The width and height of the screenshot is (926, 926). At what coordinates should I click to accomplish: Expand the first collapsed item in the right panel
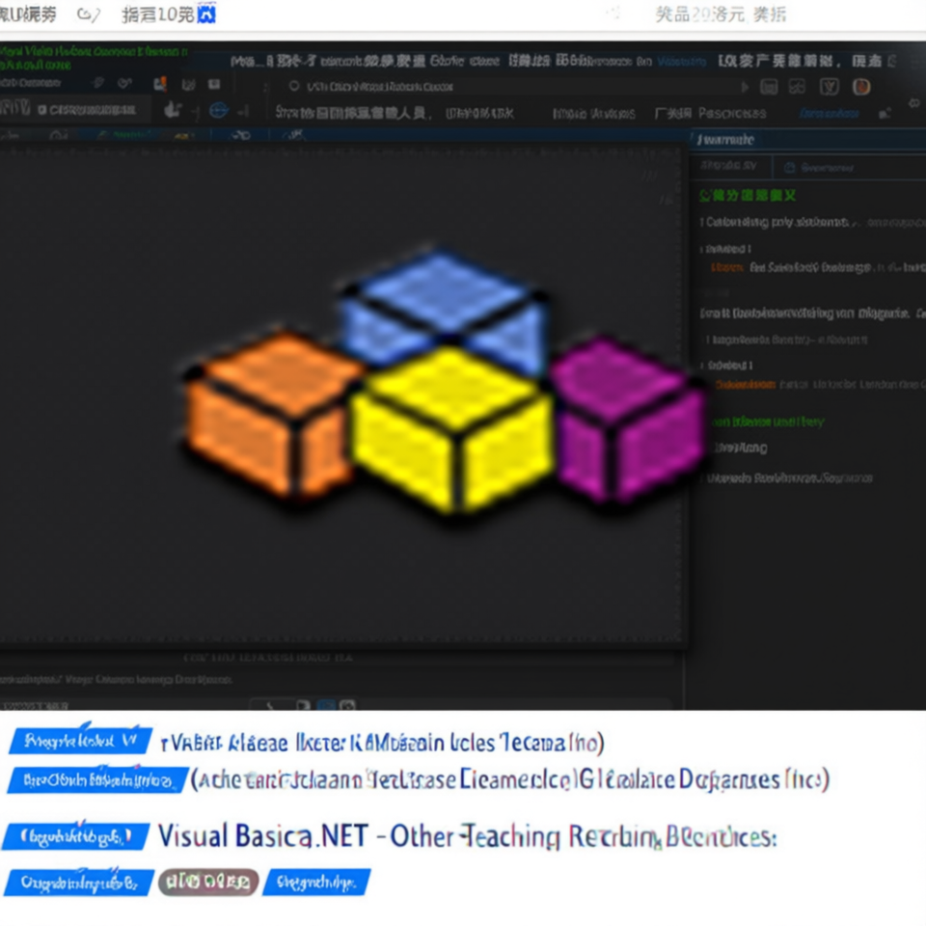(726, 249)
